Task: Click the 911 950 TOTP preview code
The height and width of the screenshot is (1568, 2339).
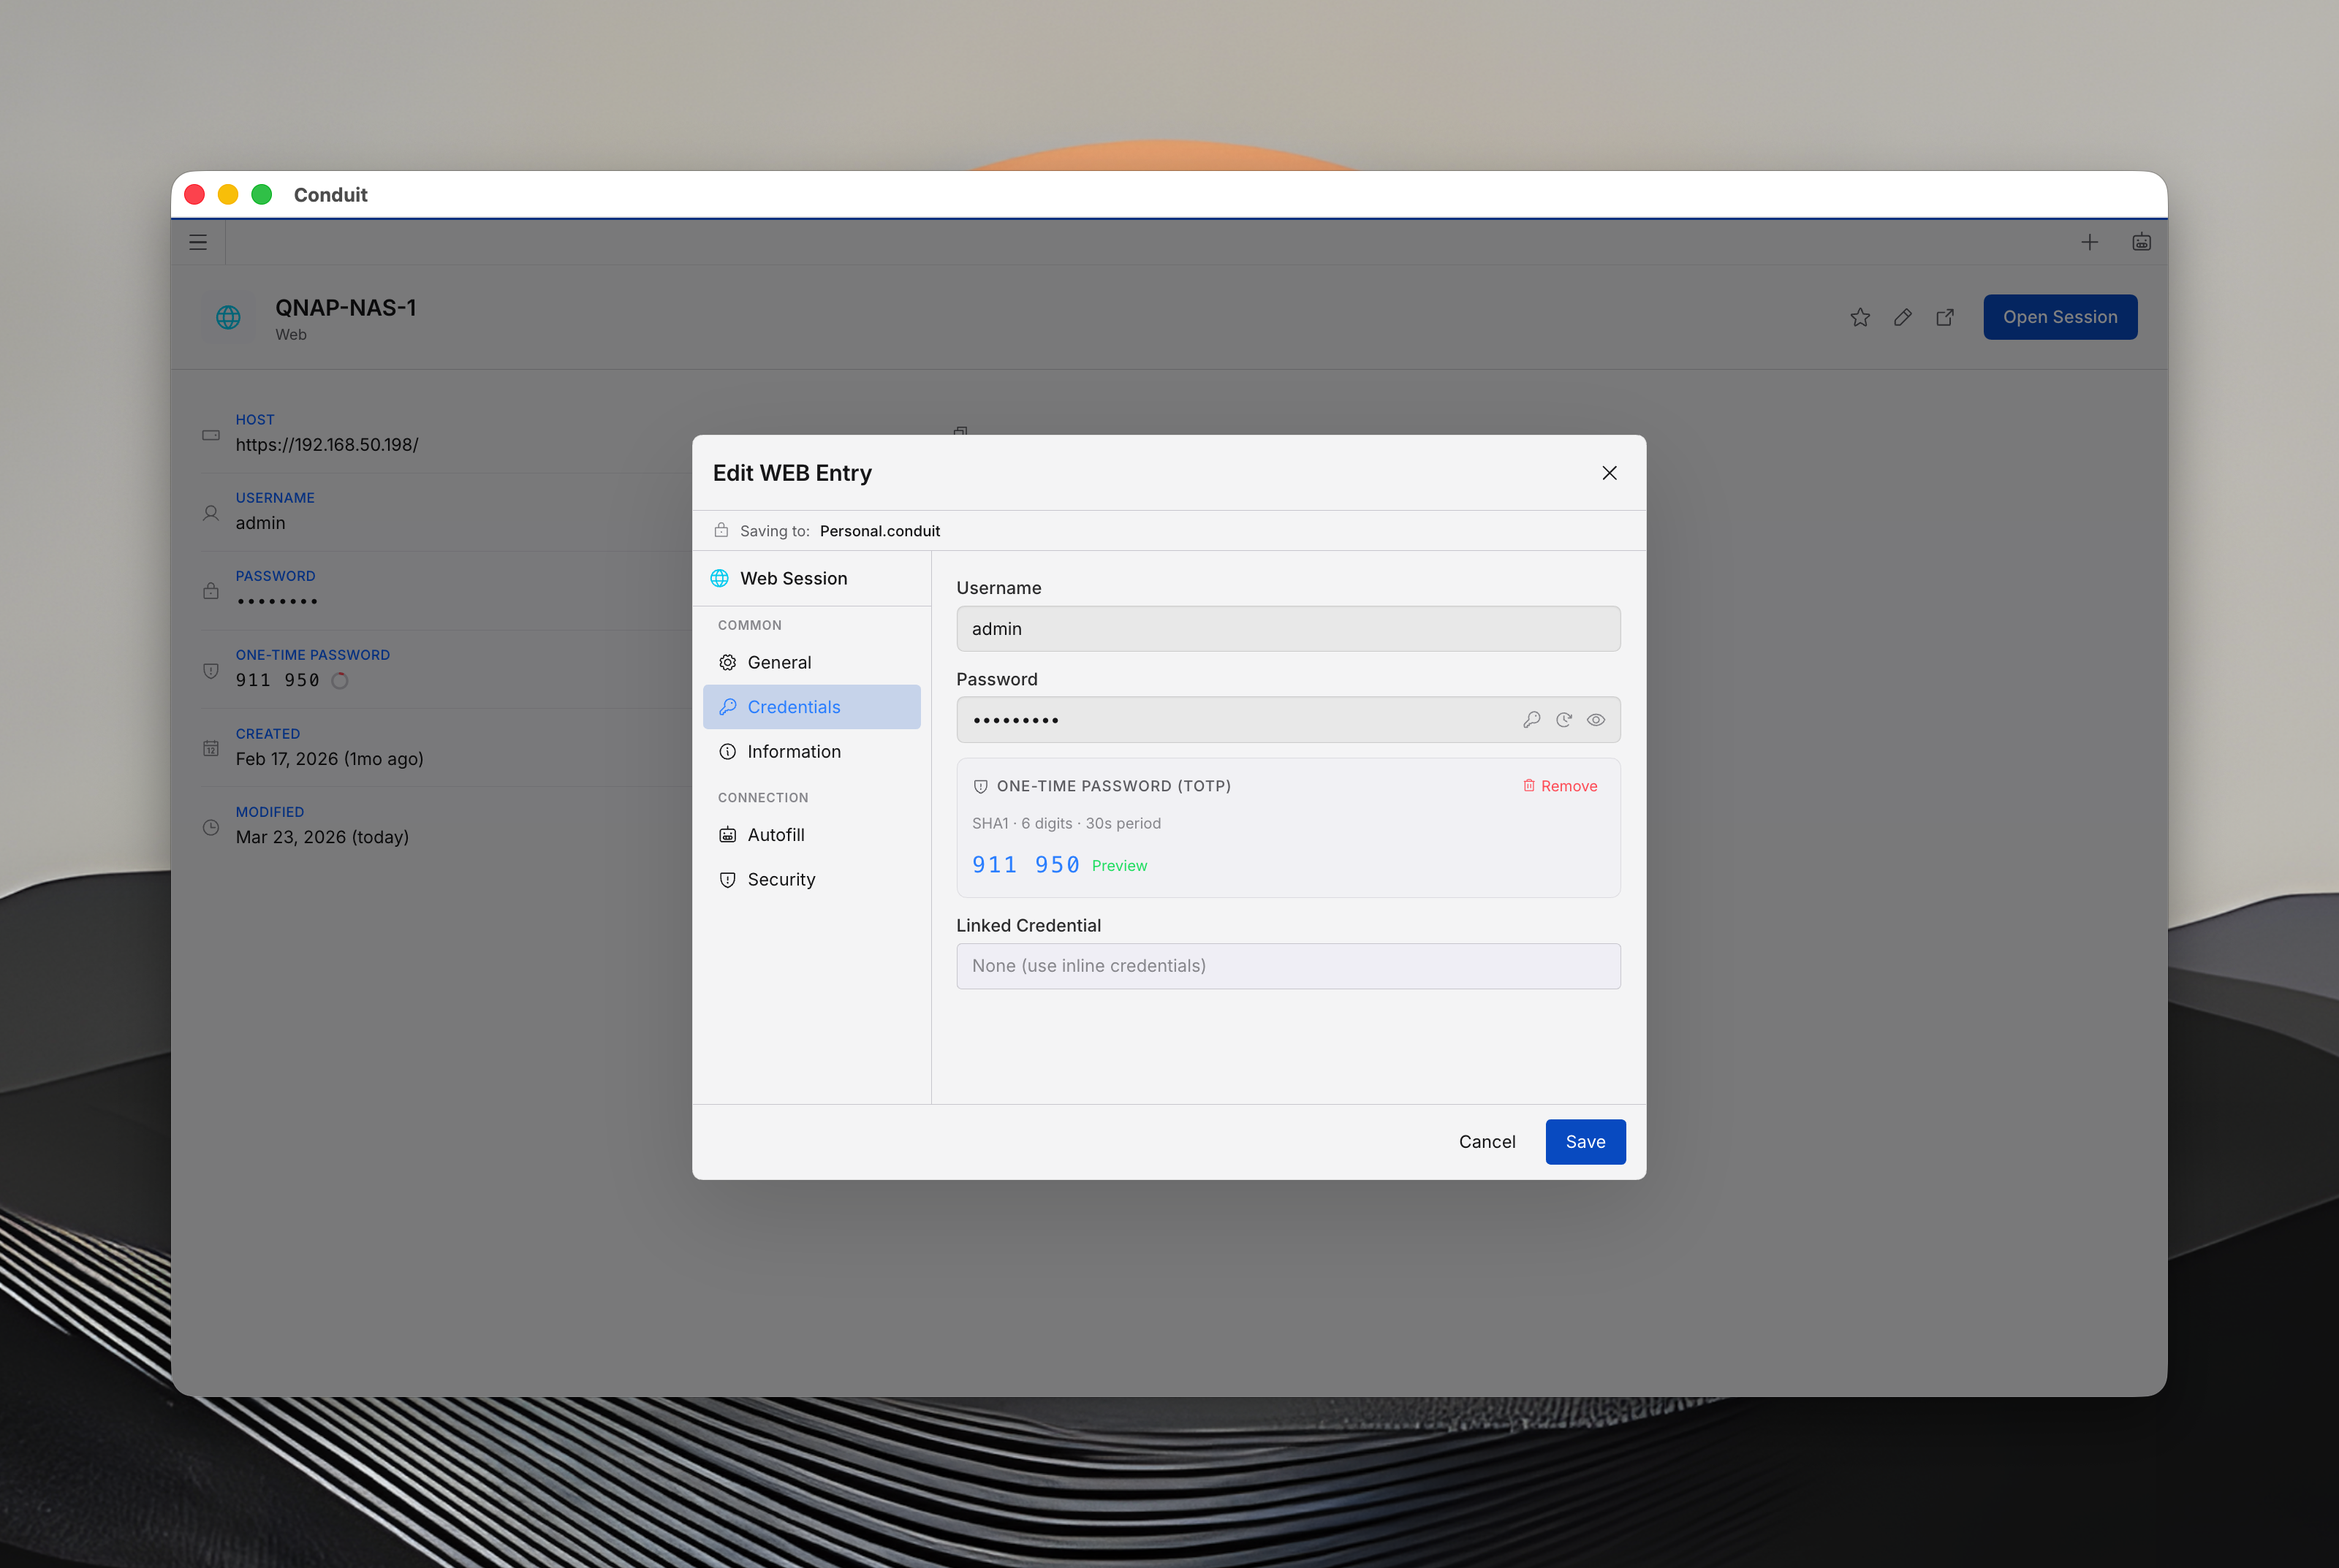Action: pyautogui.click(x=1026, y=865)
